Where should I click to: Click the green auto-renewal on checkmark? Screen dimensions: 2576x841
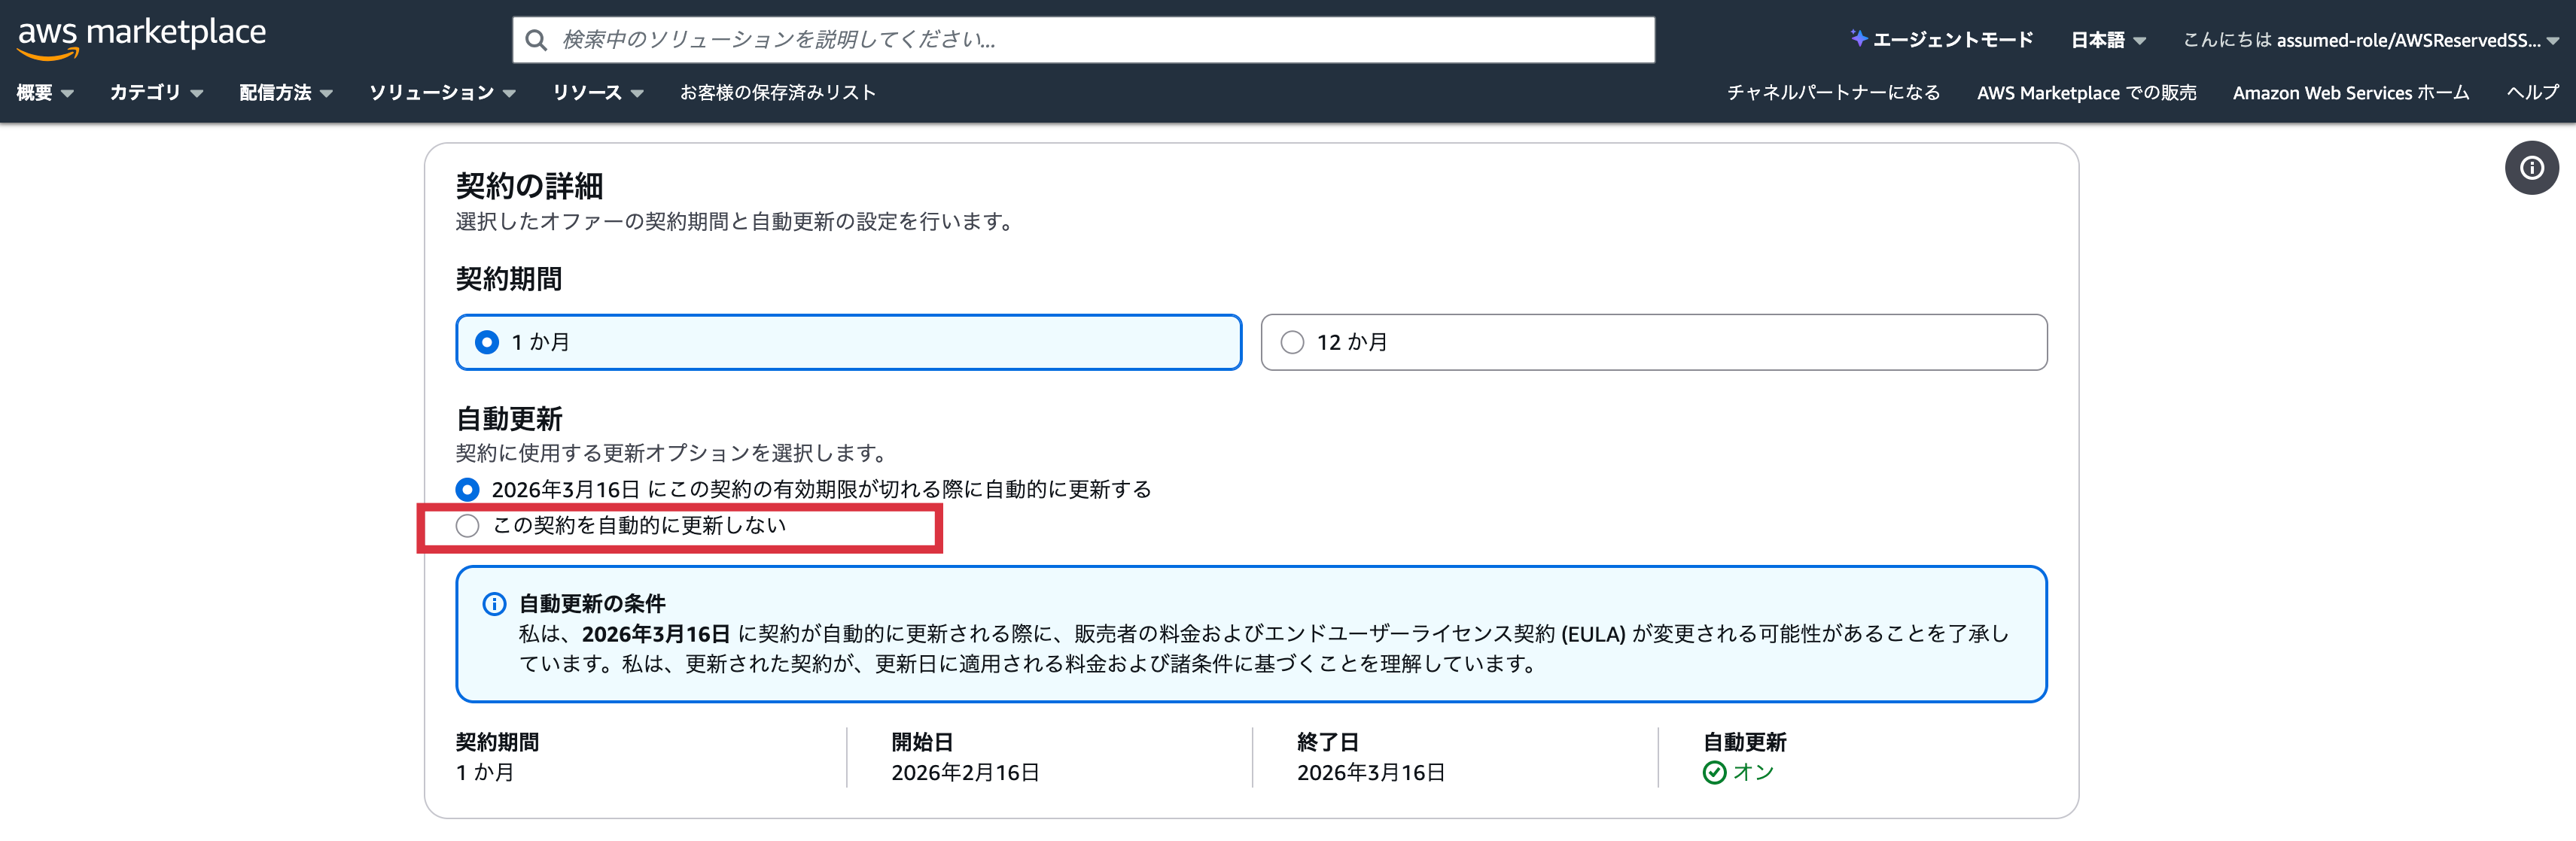(1714, 772)
